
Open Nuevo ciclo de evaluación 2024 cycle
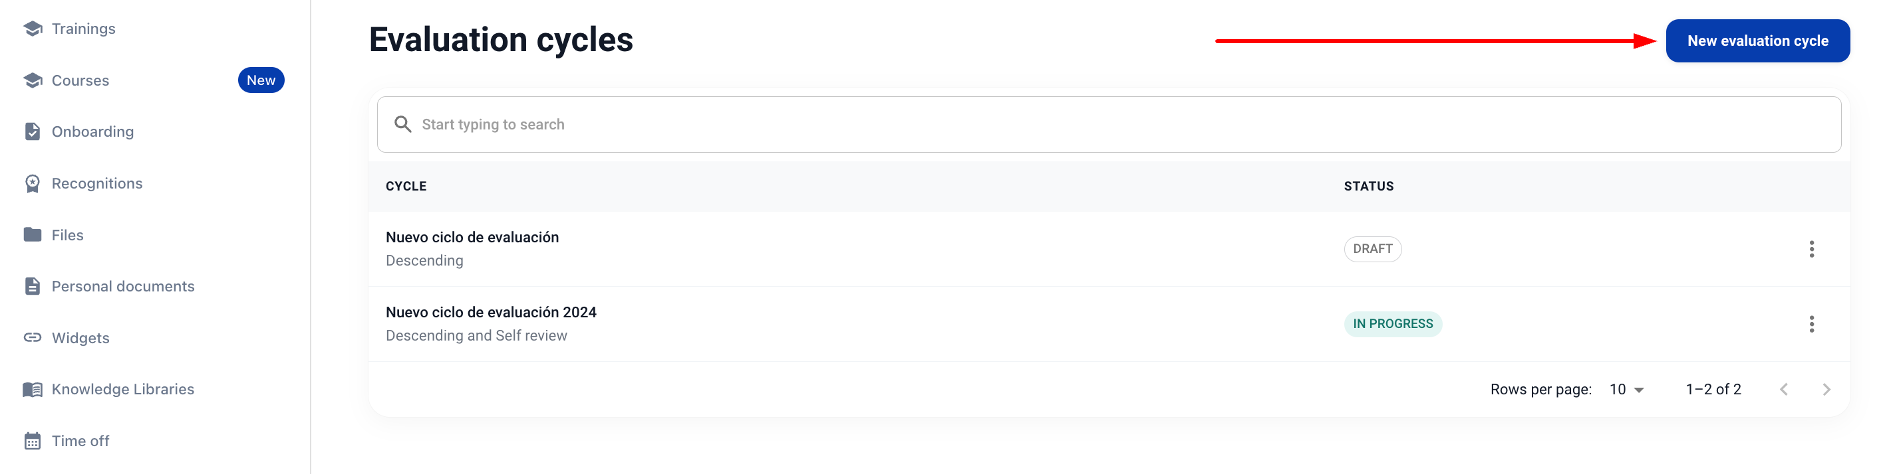coord(491,313)
